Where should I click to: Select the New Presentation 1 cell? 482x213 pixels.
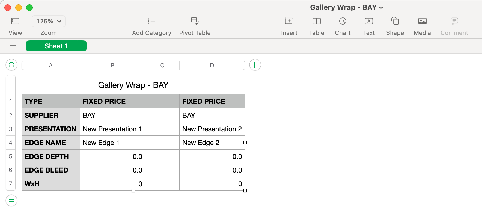[x=112, y=129]
